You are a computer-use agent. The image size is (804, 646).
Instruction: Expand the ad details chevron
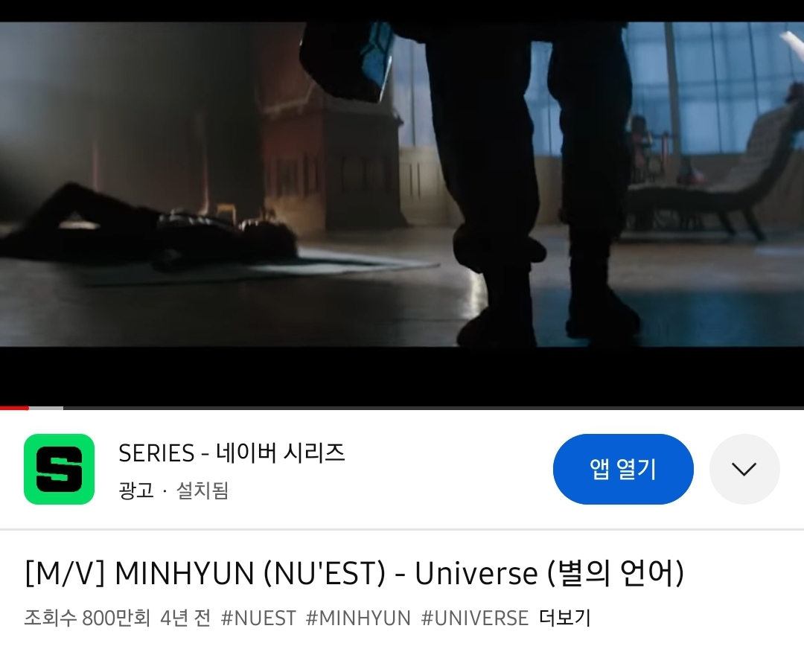pos(744,469)
